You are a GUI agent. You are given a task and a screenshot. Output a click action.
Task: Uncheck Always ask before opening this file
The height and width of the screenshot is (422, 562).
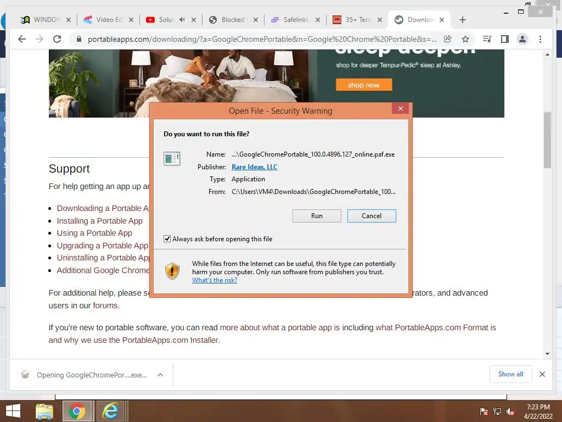[x=167, y=238]
